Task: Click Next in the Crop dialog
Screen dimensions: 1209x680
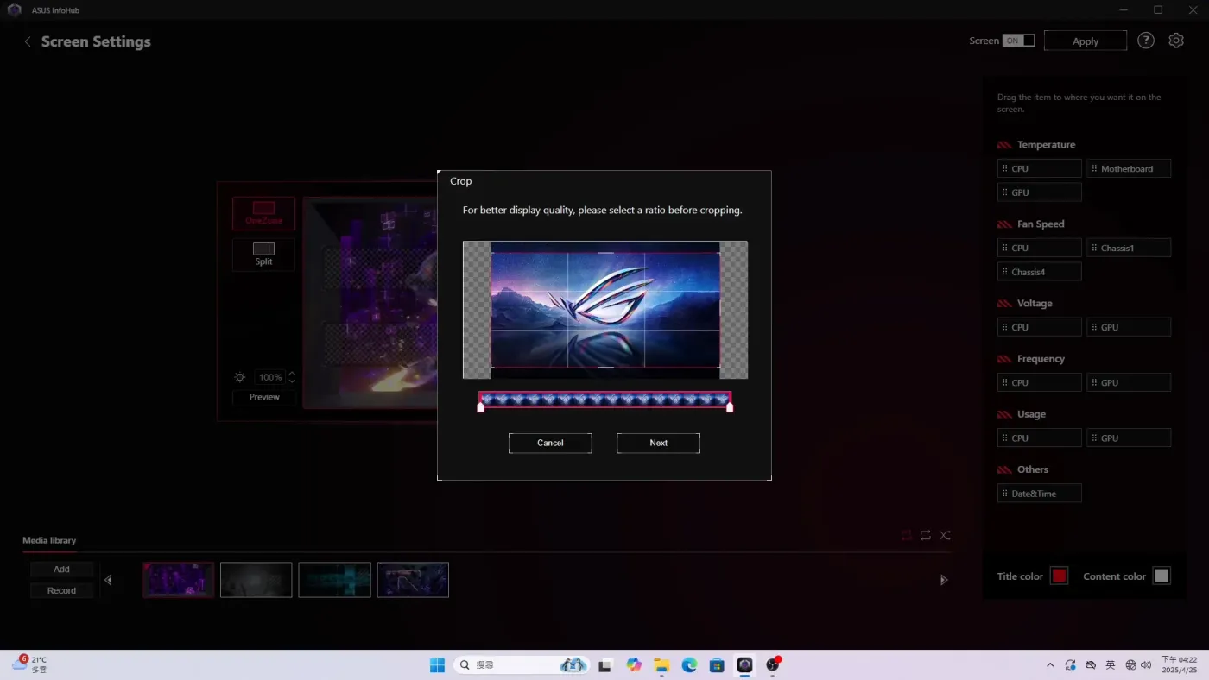Action: click(x=658, y=443)
